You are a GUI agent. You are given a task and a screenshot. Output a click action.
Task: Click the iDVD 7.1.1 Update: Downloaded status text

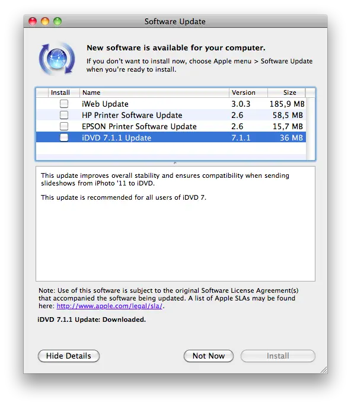[x=92, y=319]
